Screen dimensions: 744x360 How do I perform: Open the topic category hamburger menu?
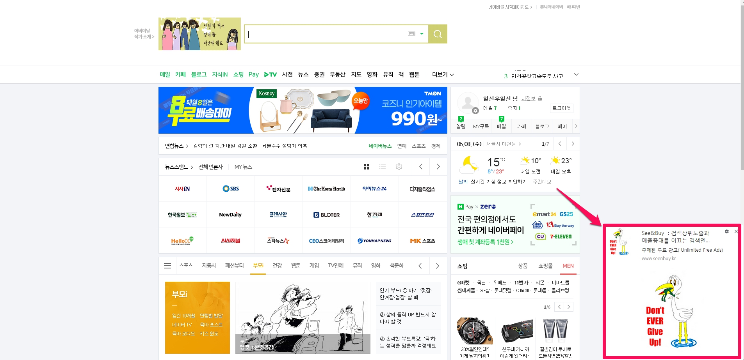click(x=167, y=266)
